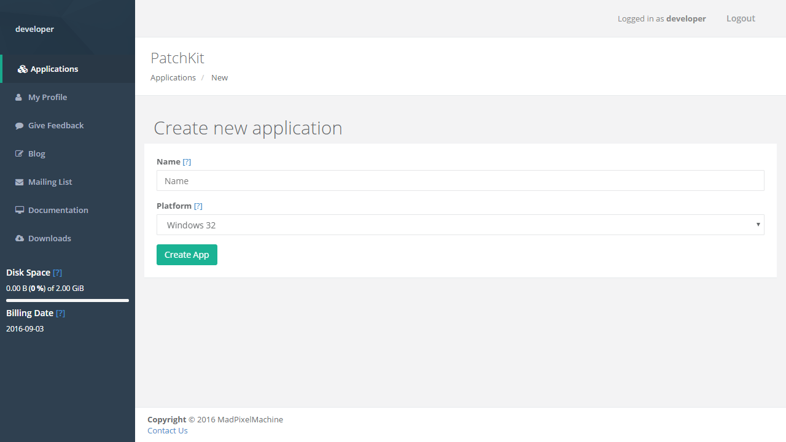Click the Logged in as developer text
Screen dimensions: 786x442
[x=662, y=18]
